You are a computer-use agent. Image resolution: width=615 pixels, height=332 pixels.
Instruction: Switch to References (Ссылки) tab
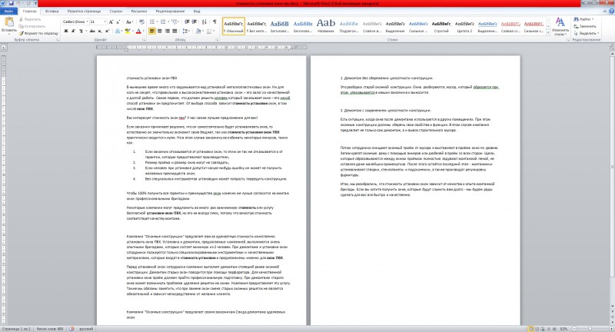tap(116, 12)
